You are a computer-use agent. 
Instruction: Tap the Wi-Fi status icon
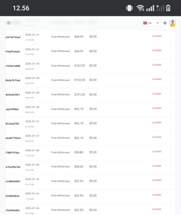[140, 8]
